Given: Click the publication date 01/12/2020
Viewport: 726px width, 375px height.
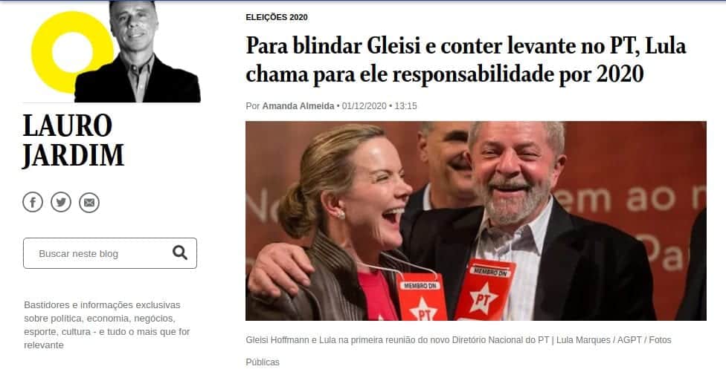Looking at the screenshot, I should click(364, 106).
